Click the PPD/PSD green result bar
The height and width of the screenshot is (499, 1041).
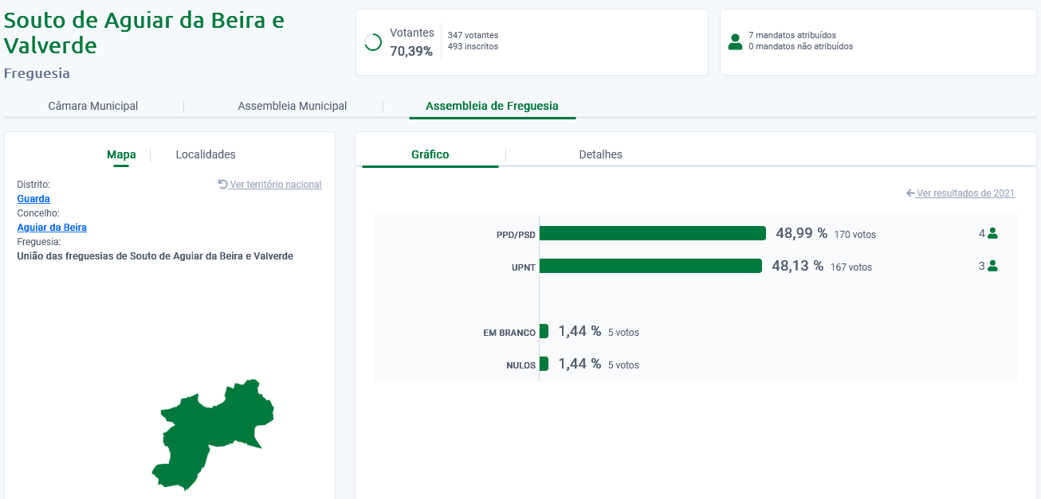pyautogui.click(x=652, y=233)
